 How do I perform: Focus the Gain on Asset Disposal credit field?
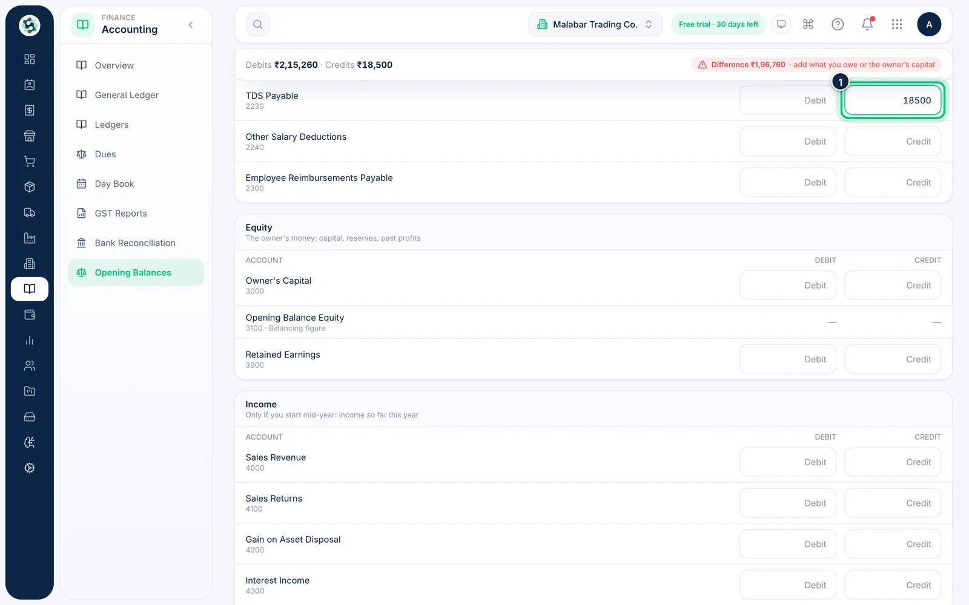pos(893,544)
